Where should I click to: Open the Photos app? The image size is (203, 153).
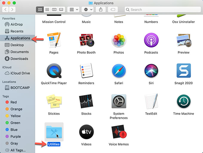pyautogui.click(x=119, y=40)
